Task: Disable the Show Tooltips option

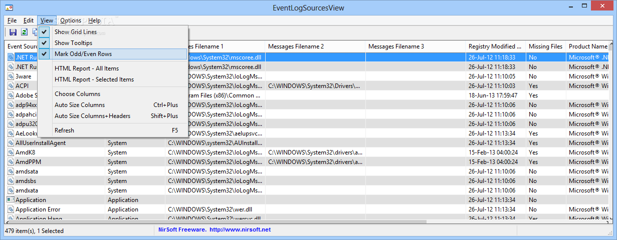Action: [x=113, y=43]
